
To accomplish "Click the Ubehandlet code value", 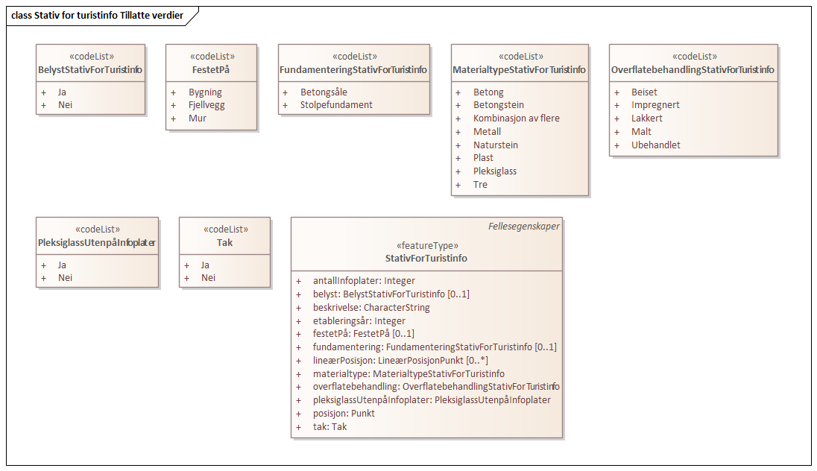I will 655,145.
